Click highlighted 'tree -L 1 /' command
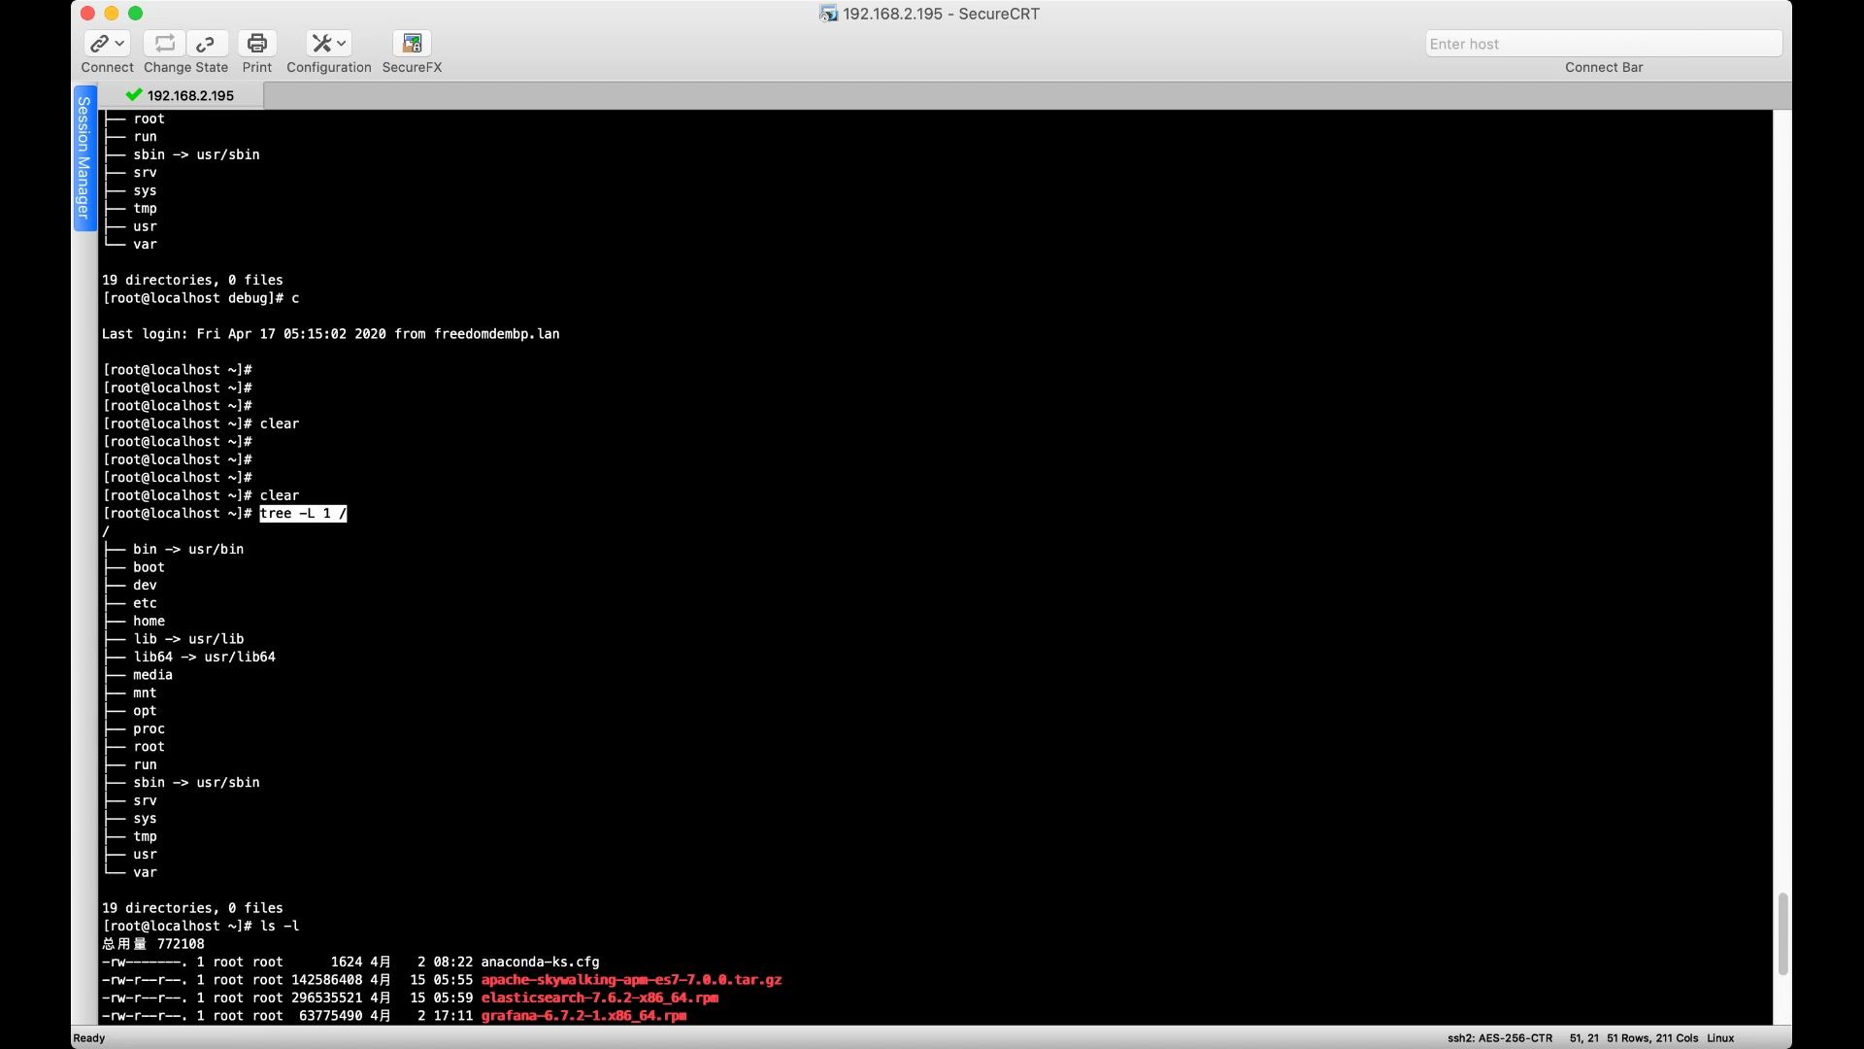This screenshot has width=1864, height=1049. [303, 513]
